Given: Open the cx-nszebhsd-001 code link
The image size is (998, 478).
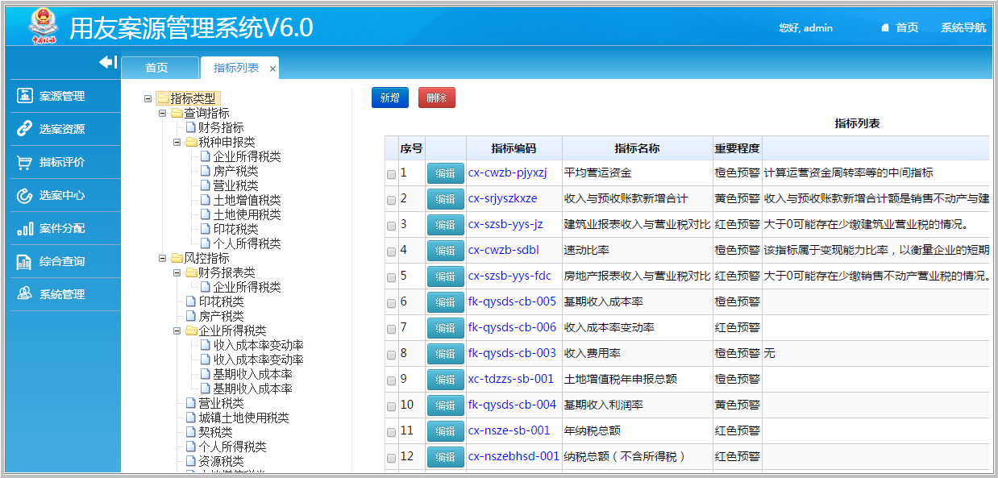Looking at the screenshot, I should click(514, 456).
